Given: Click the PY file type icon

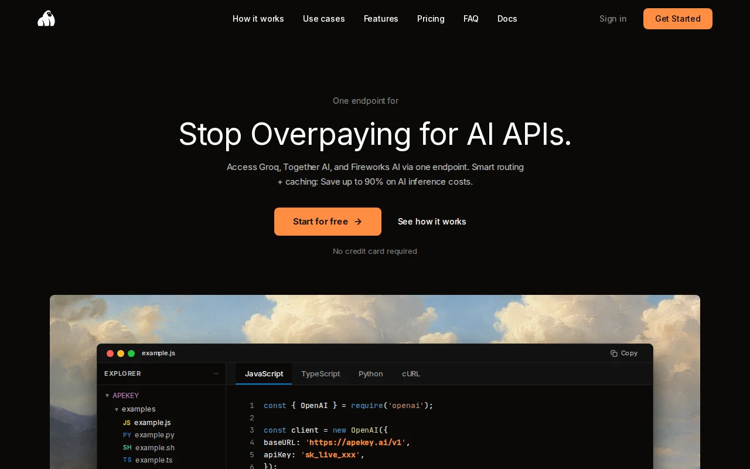Looking at the screenshot, I should (127, 435).
